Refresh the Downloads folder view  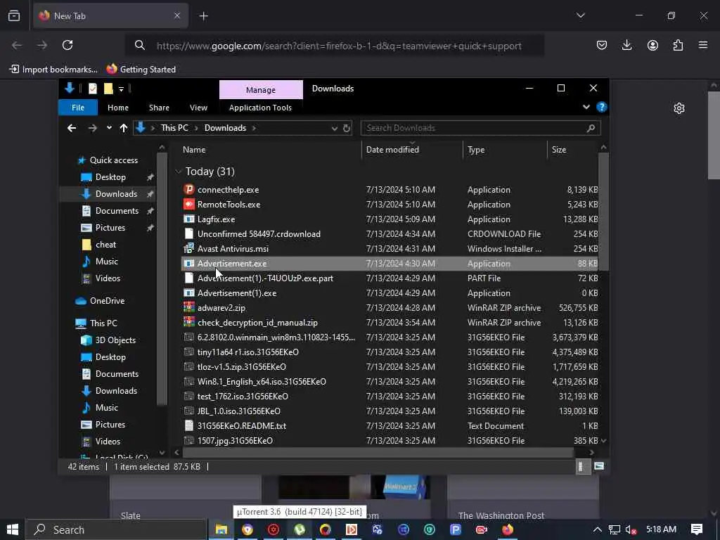click(x=347, y=129)
